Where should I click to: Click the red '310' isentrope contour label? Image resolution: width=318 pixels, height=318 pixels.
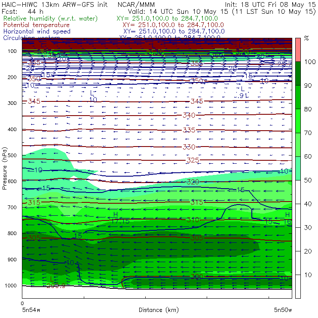tap(193, 220)
